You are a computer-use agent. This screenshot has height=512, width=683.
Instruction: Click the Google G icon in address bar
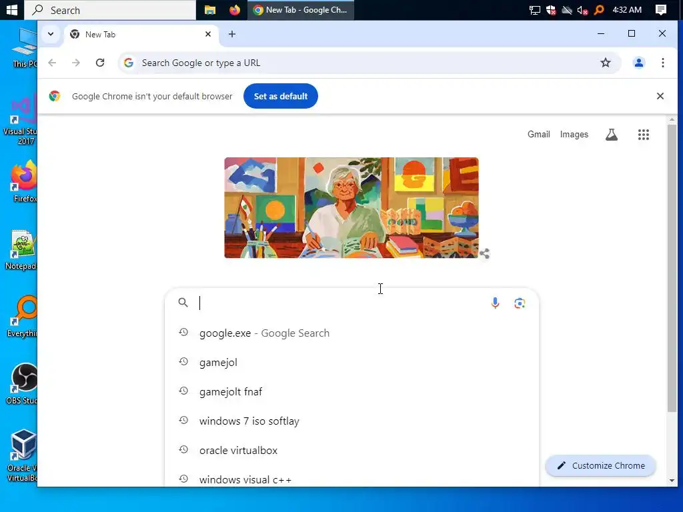tap(129, 63)
